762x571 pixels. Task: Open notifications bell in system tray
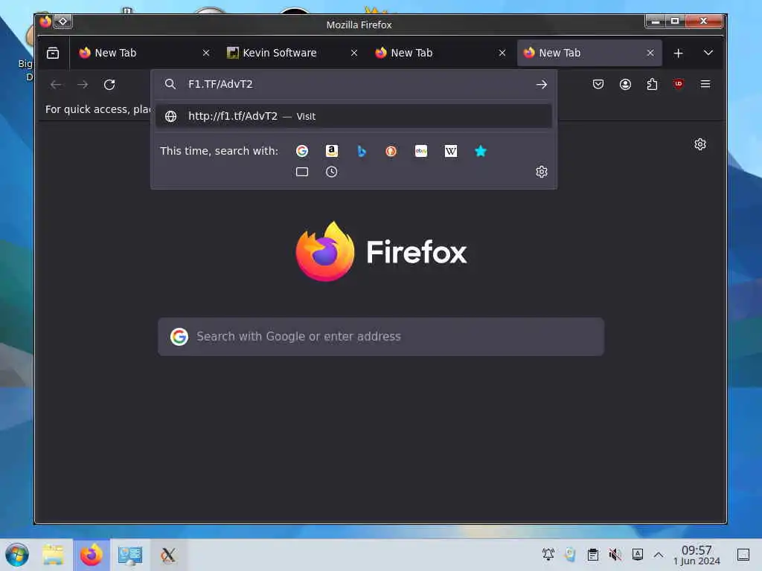(548, 555)
